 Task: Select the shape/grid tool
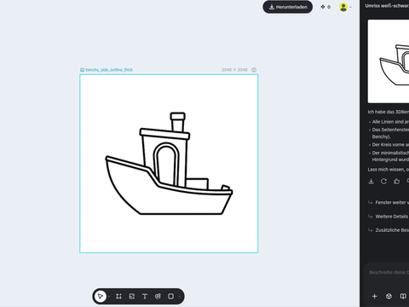(171, 296)
